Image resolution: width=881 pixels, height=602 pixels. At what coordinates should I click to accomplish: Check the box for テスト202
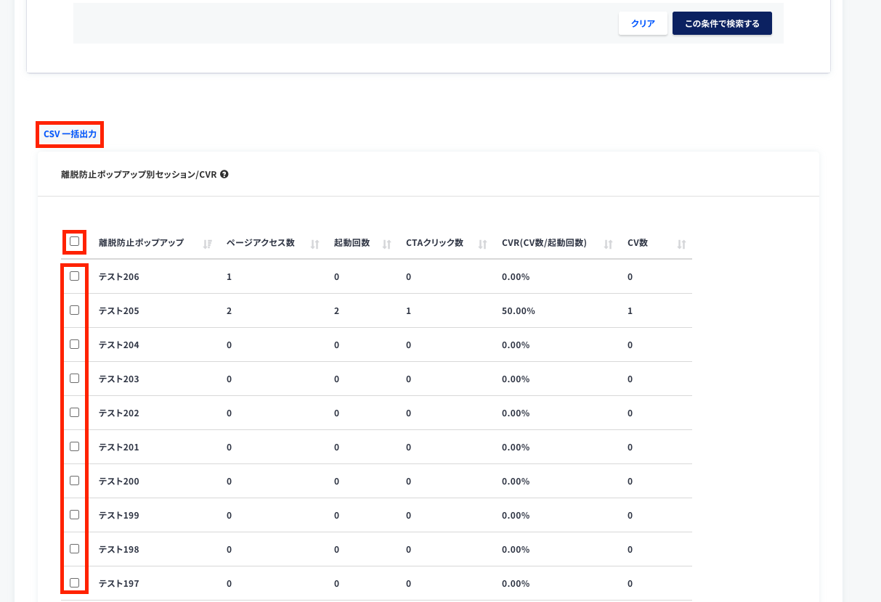point(74,412)
